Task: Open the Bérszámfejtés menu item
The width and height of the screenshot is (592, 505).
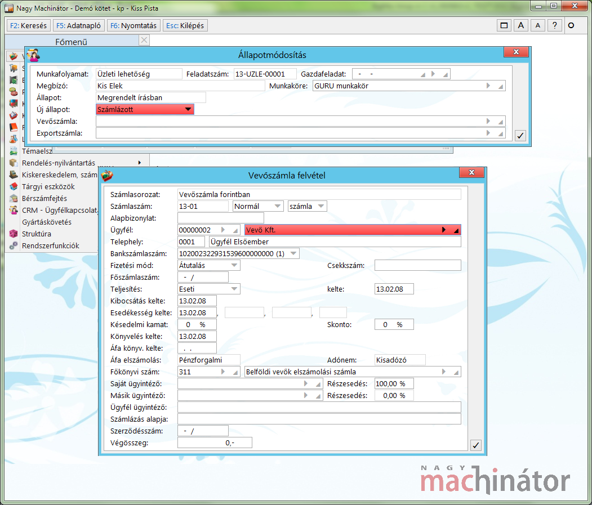Action: pos(44,198)
